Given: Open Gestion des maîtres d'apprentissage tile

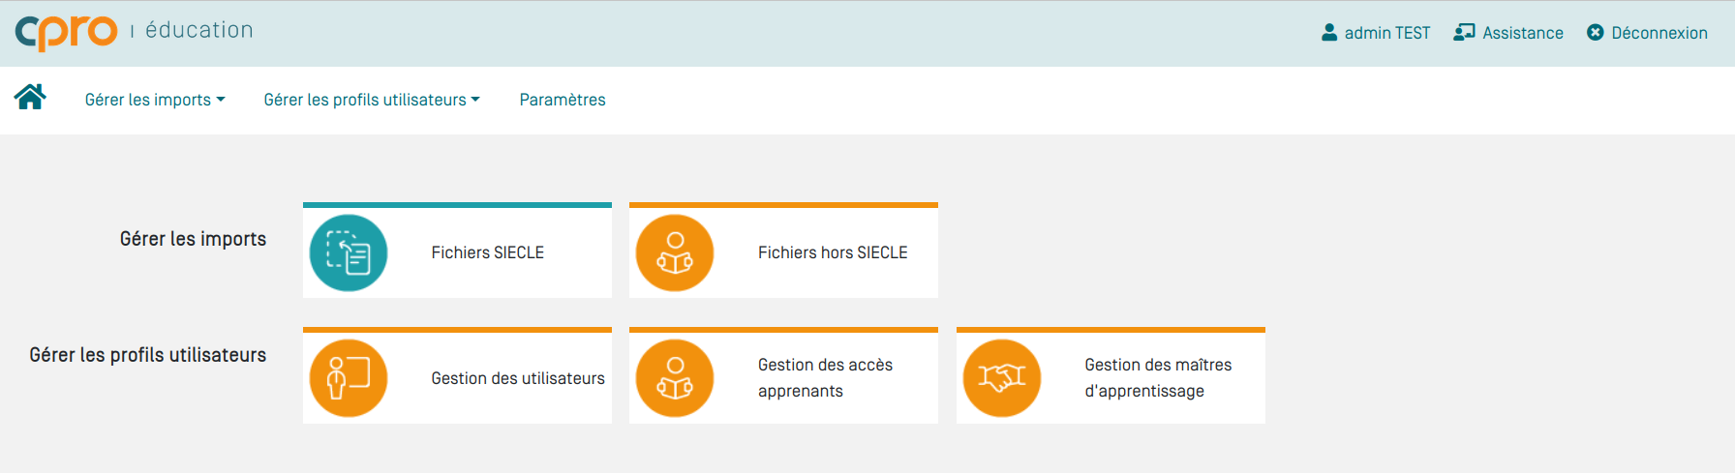Looking at the screenshot, I should (x=1111, y=375).
